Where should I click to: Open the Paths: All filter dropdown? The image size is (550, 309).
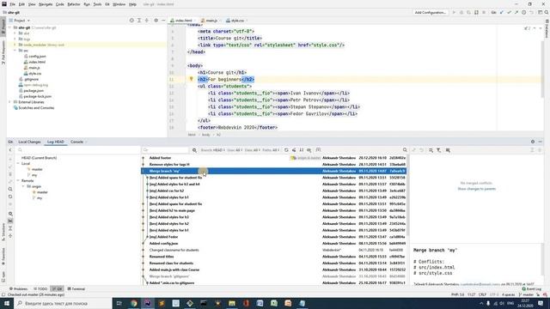tap(271, 150)
